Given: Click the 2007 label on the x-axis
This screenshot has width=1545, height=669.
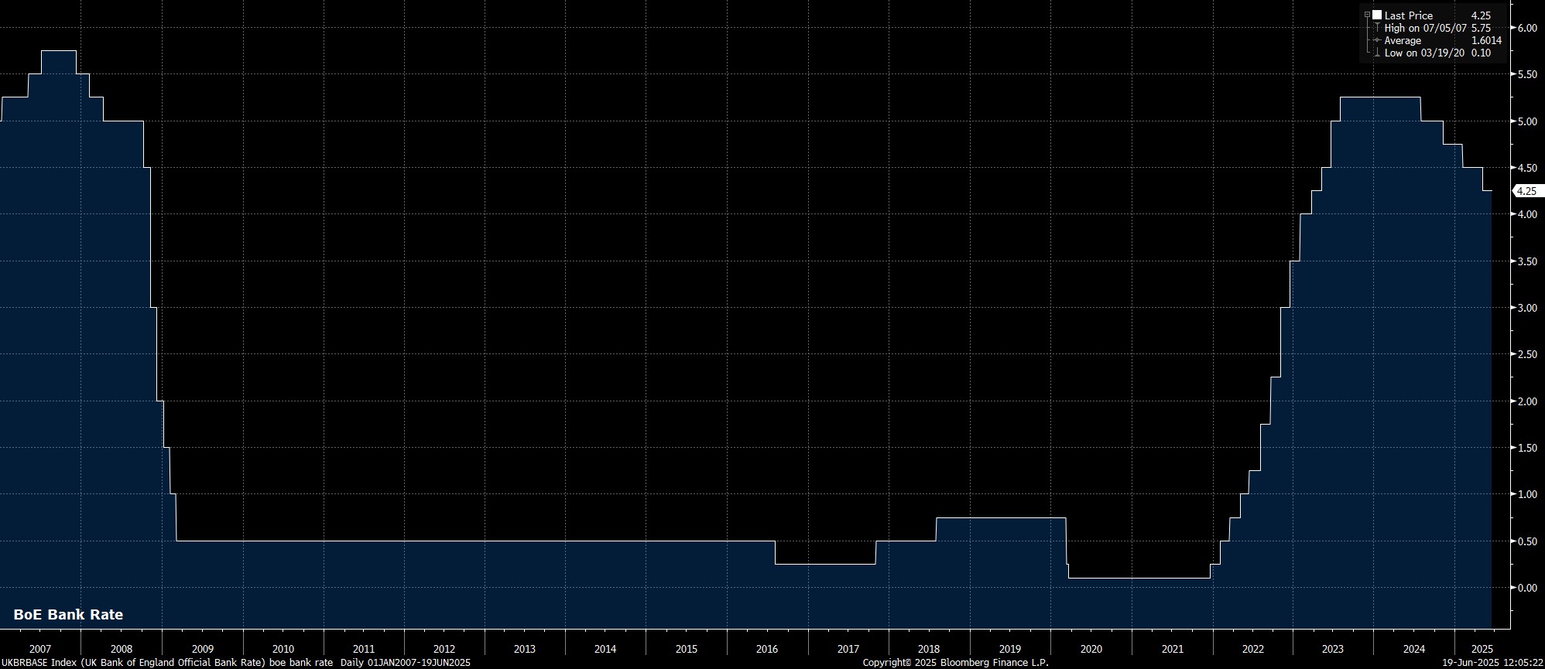Looking at the screenshot, I should click(40, 649).
